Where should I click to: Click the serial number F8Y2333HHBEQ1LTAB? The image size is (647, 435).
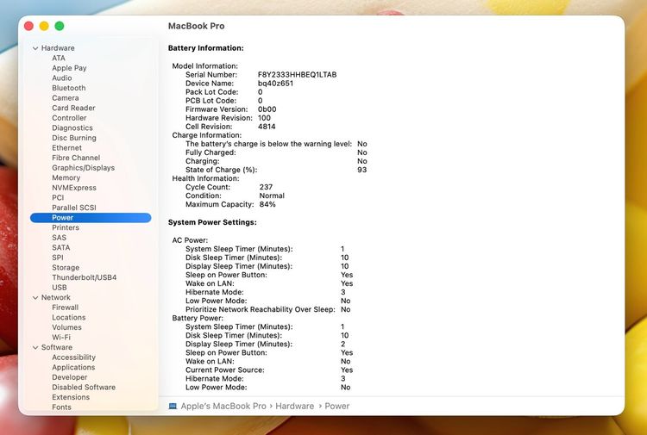tap(297, 75)
